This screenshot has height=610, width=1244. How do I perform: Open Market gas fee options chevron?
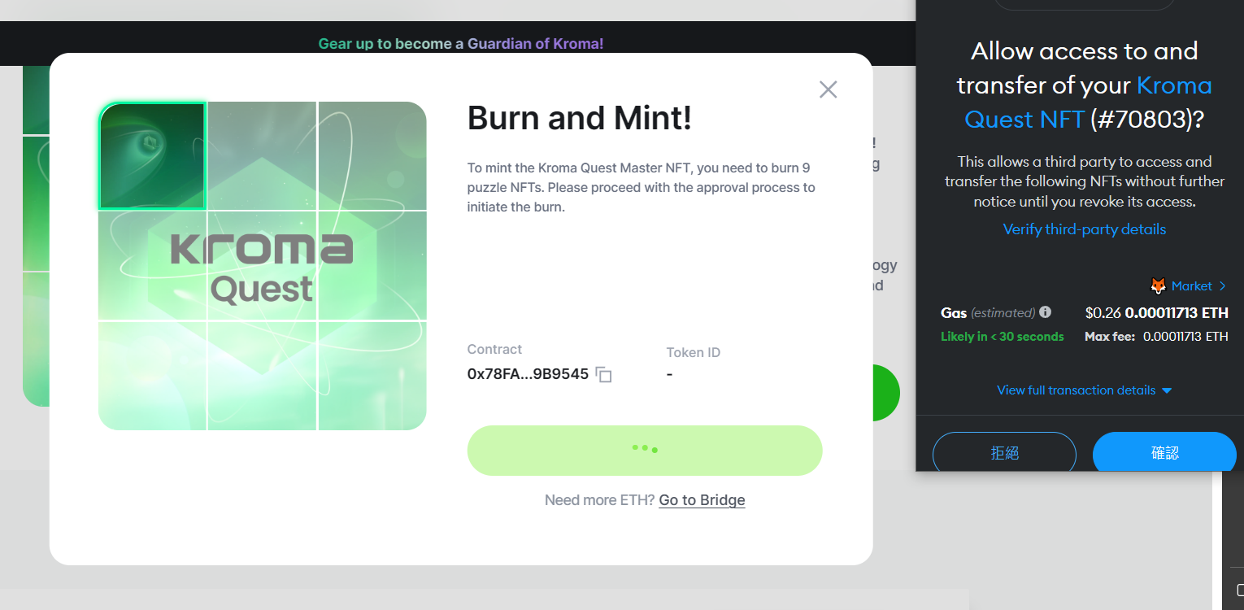click(x=1222, y=286)
